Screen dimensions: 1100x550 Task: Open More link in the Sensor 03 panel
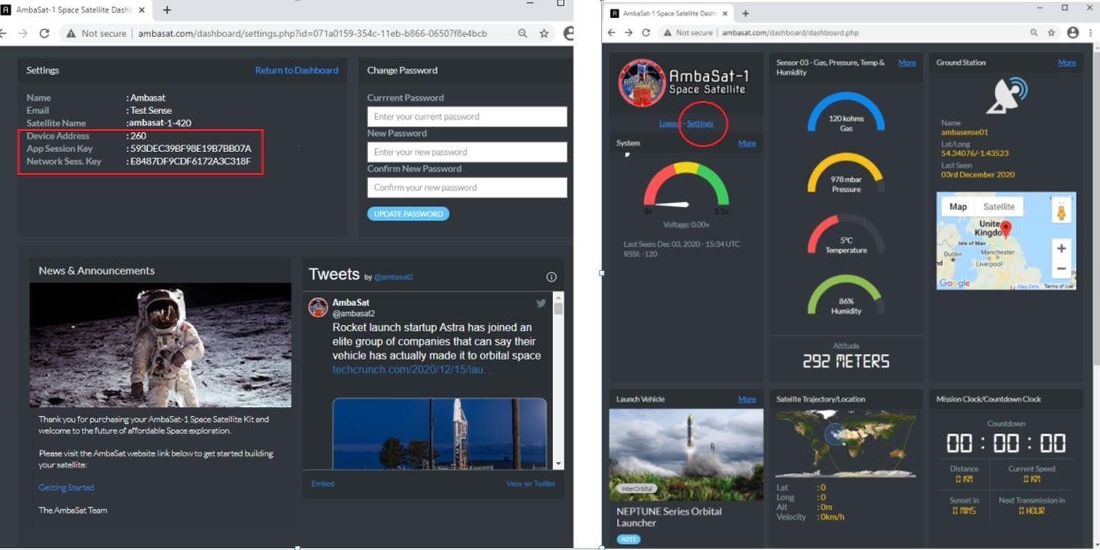(x=907, y=62)
